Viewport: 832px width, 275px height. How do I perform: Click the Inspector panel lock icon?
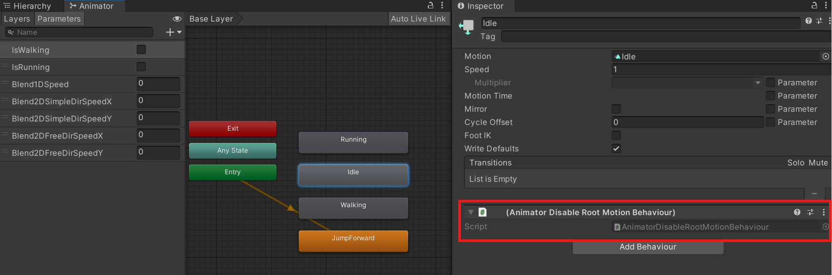(x=814, y=5)
